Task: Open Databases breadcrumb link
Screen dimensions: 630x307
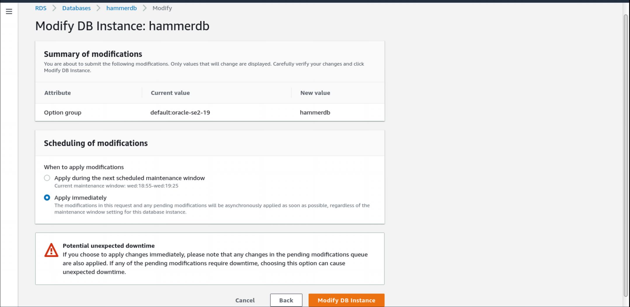Action: click(x=76, y=8)
